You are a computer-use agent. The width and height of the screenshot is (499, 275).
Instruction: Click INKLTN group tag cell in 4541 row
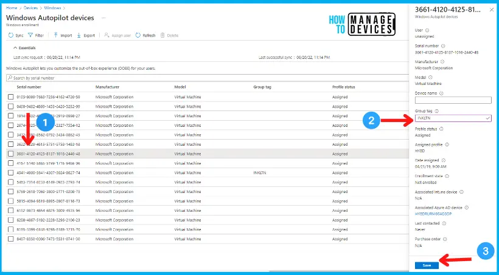pyautogui.click(x=260, y=173)
